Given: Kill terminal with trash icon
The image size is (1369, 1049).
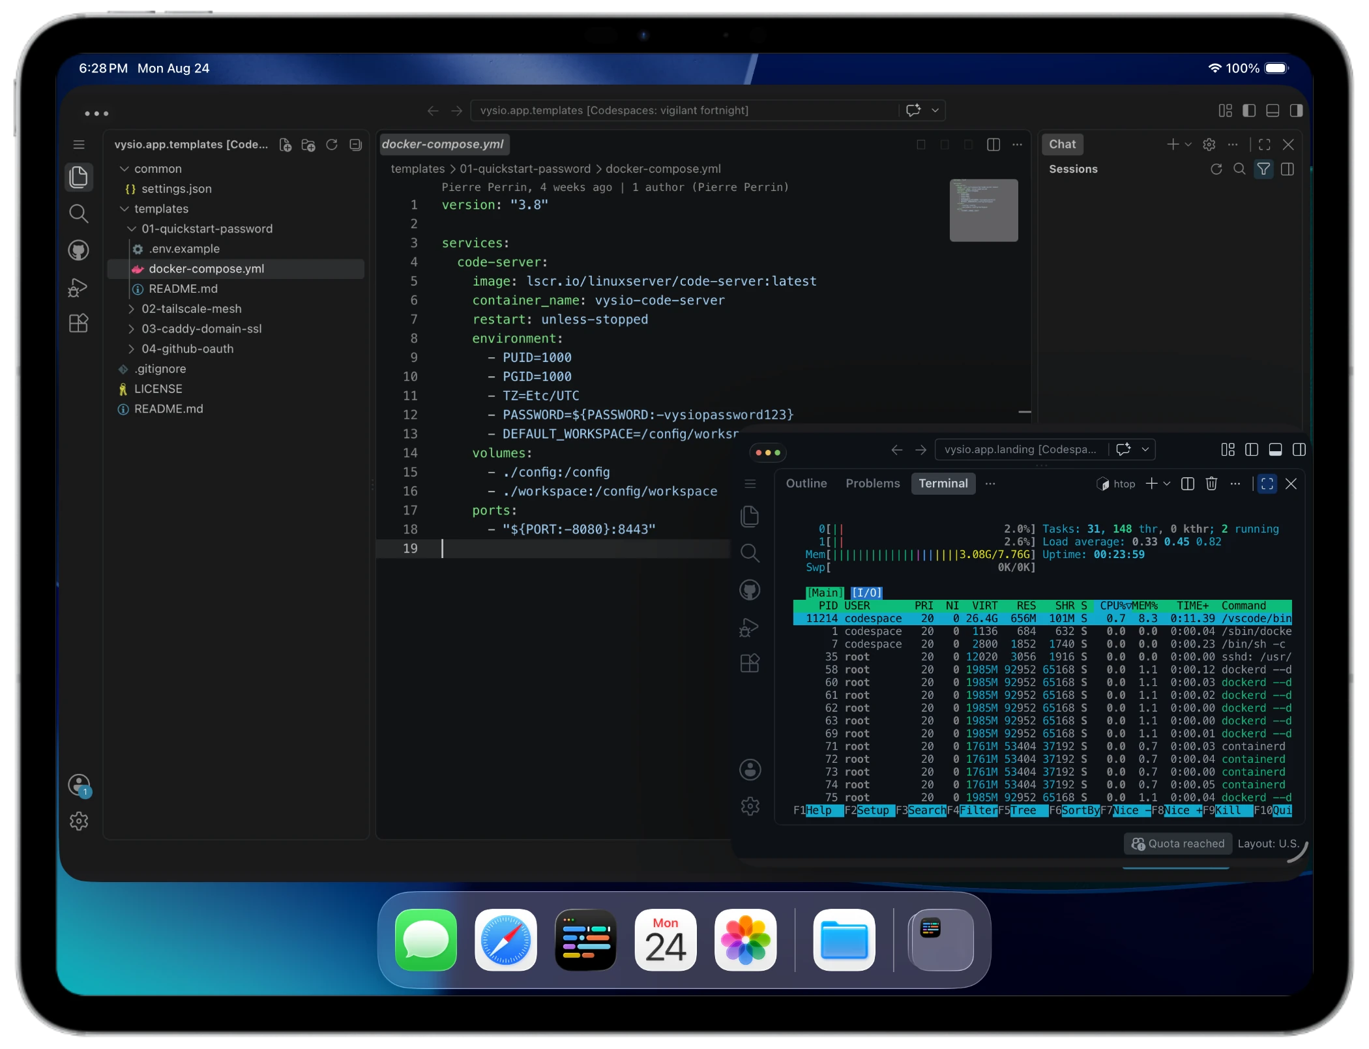Looking at the screenshot, I should tap(1211, 484).
